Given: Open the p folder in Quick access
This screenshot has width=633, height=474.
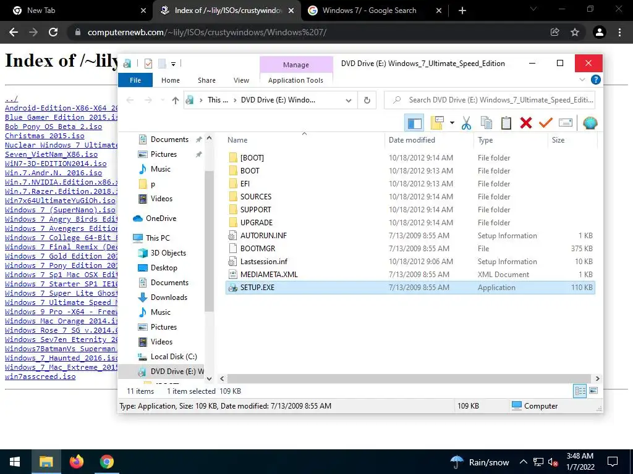Looking at the screenshot, I should 153,184.
